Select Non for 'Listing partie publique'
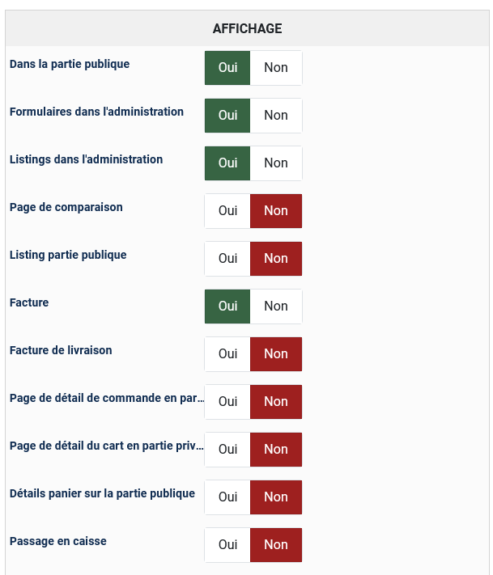 pos(276,259)
